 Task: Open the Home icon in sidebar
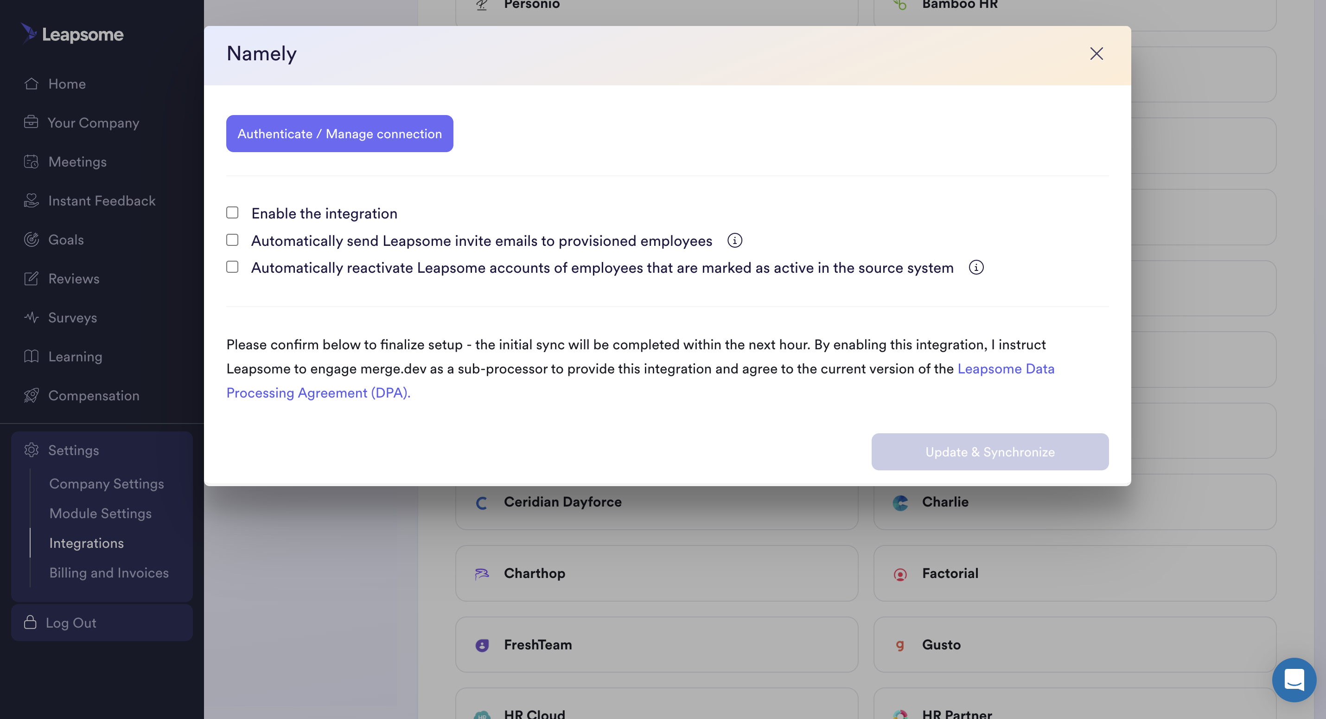pos(32,83)
